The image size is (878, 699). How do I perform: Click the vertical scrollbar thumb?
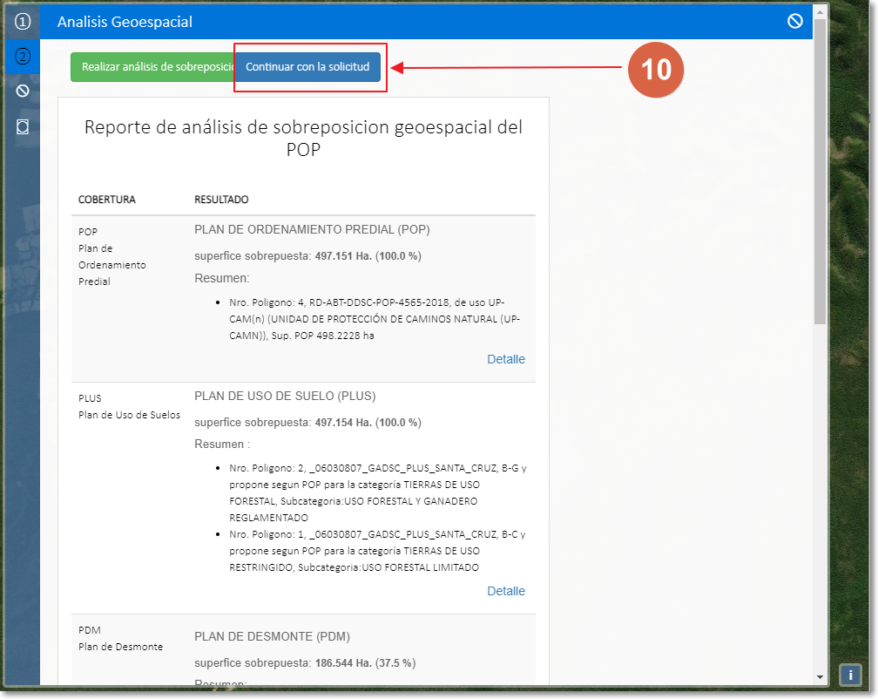820,174
